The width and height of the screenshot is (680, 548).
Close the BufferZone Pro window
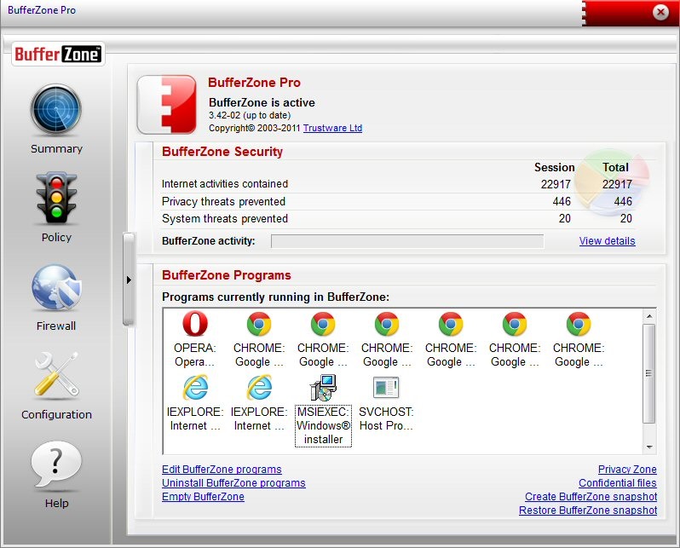(660, 12)
